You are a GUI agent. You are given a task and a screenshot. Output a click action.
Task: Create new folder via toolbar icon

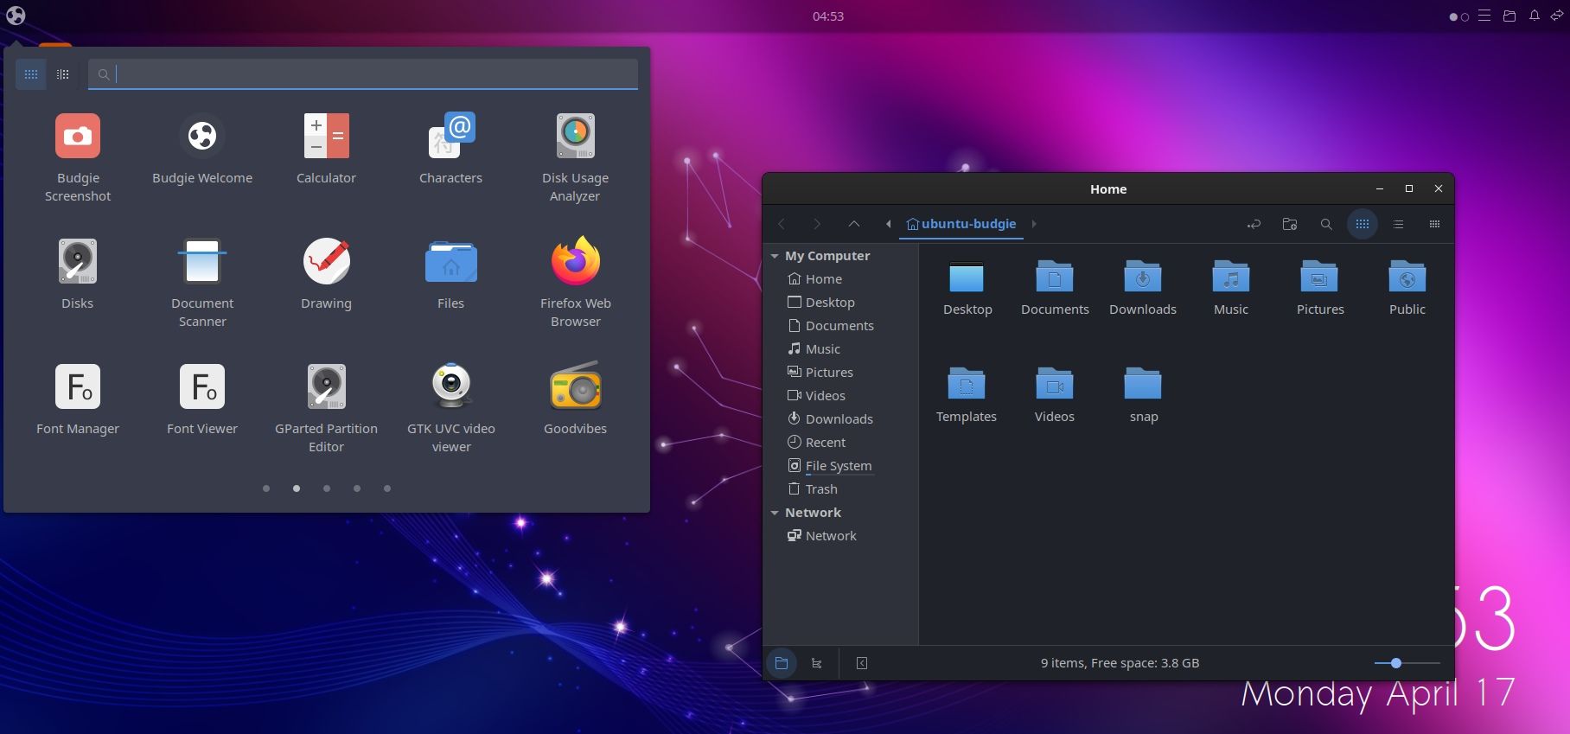[x=1290, y=224]
